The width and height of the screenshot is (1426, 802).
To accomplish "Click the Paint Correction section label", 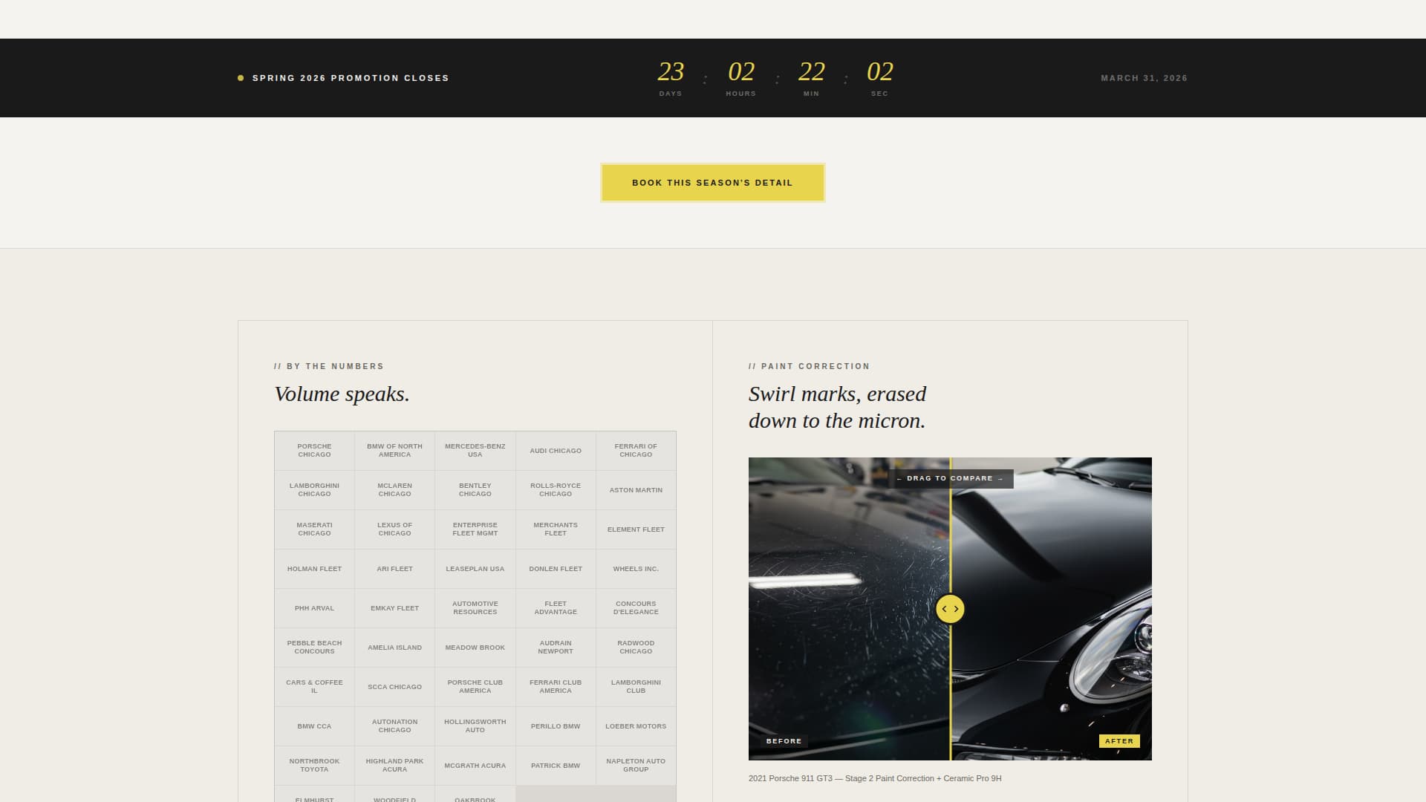I will coord(809,366).
